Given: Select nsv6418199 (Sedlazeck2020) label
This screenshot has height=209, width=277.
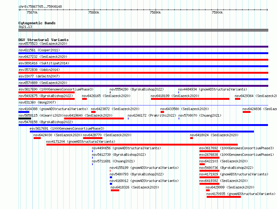Looking at the screenshot, I should click(175, 96).
